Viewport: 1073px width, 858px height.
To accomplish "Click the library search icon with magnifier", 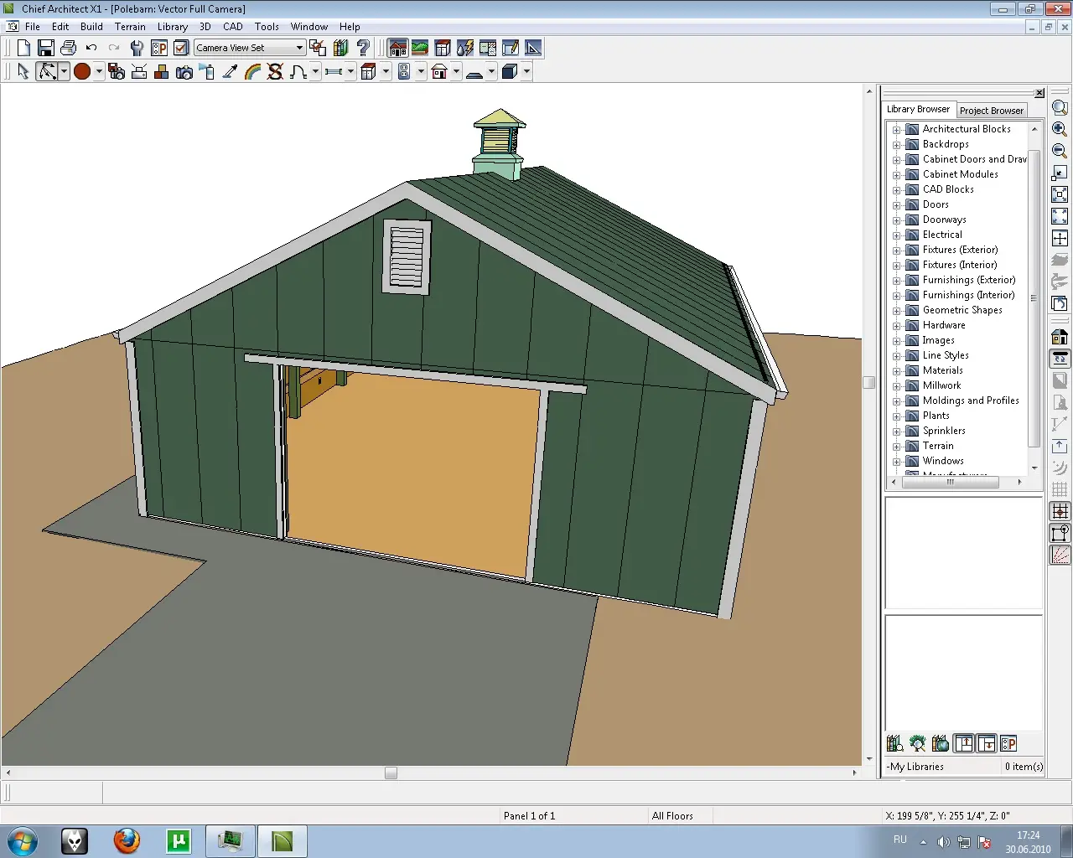I will click(894, 743).
